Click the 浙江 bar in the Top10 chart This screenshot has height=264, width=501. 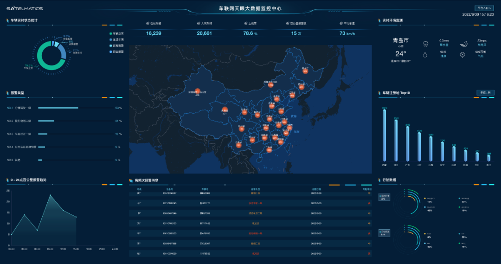pos(488,158)
